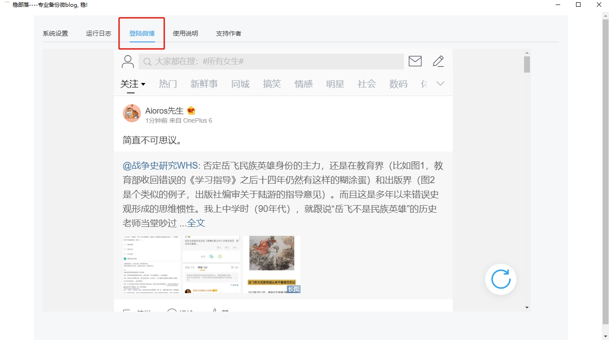Select the 同城 feed category

click(x=240, y=84)
